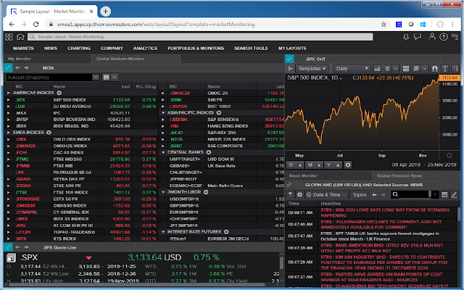Open the Daily interval dropdown

point(352,69)
